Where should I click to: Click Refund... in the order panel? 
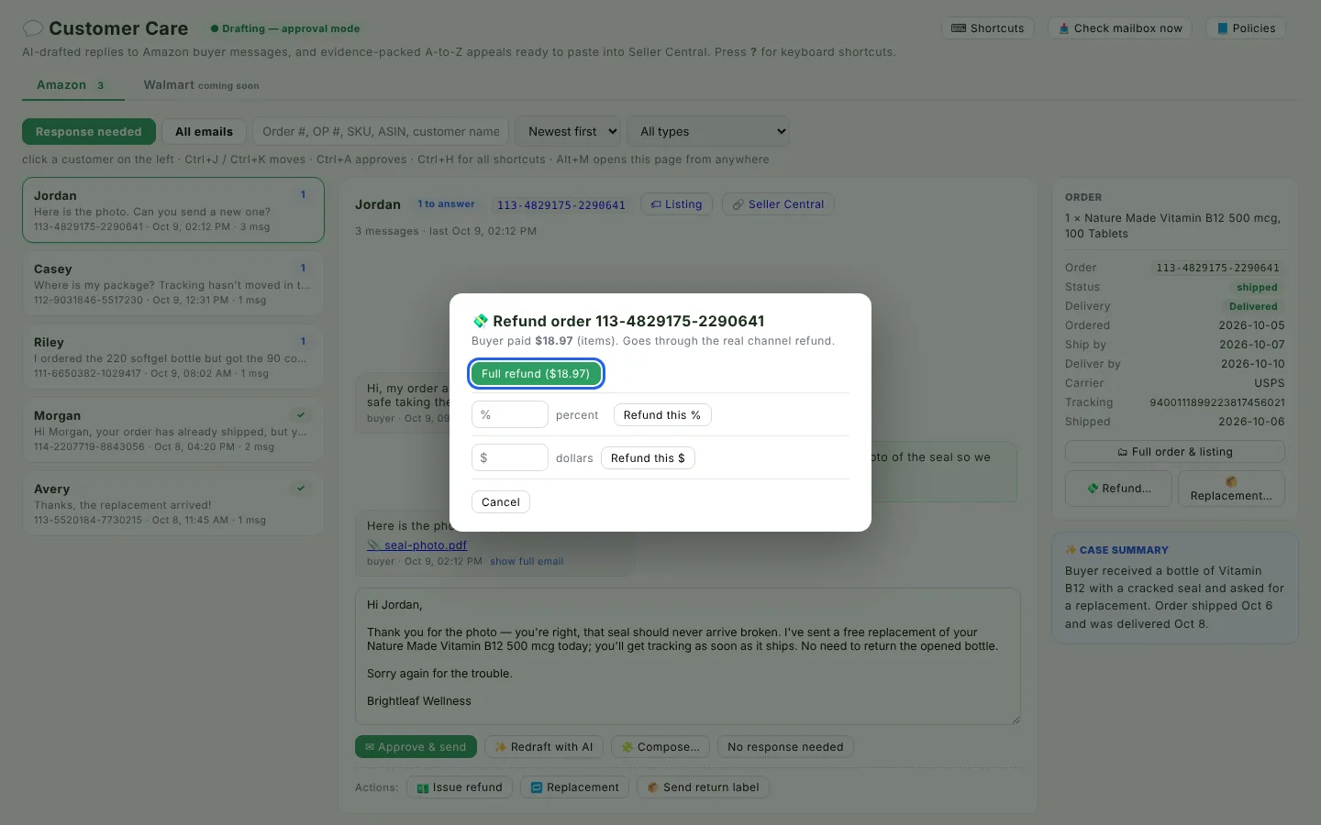click(1118, 489)
